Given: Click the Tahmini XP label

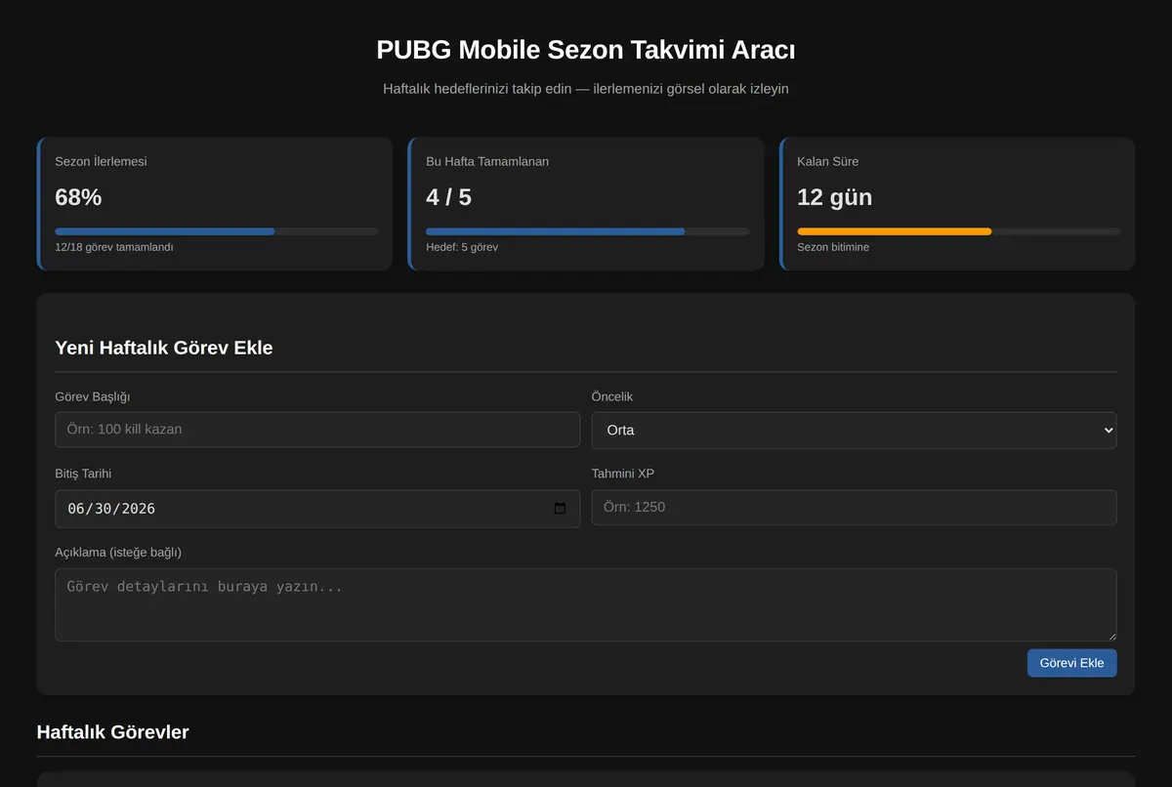Looking at the screenshot, I should [x=623, y=474].
